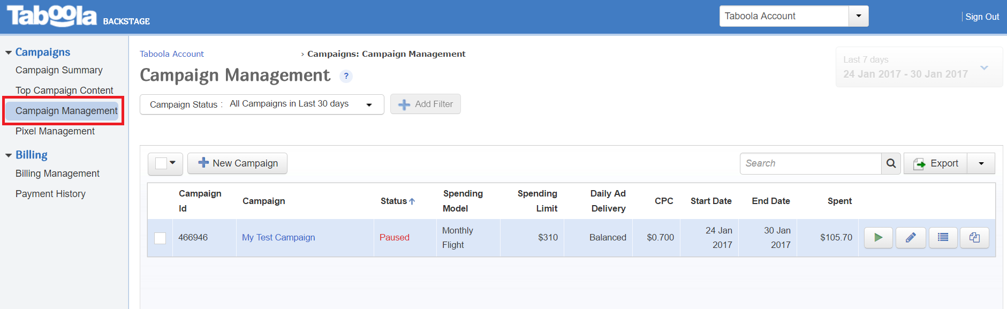Focus the Search input field
This screenshot has height=309, width=1007.
pos(811,163)
